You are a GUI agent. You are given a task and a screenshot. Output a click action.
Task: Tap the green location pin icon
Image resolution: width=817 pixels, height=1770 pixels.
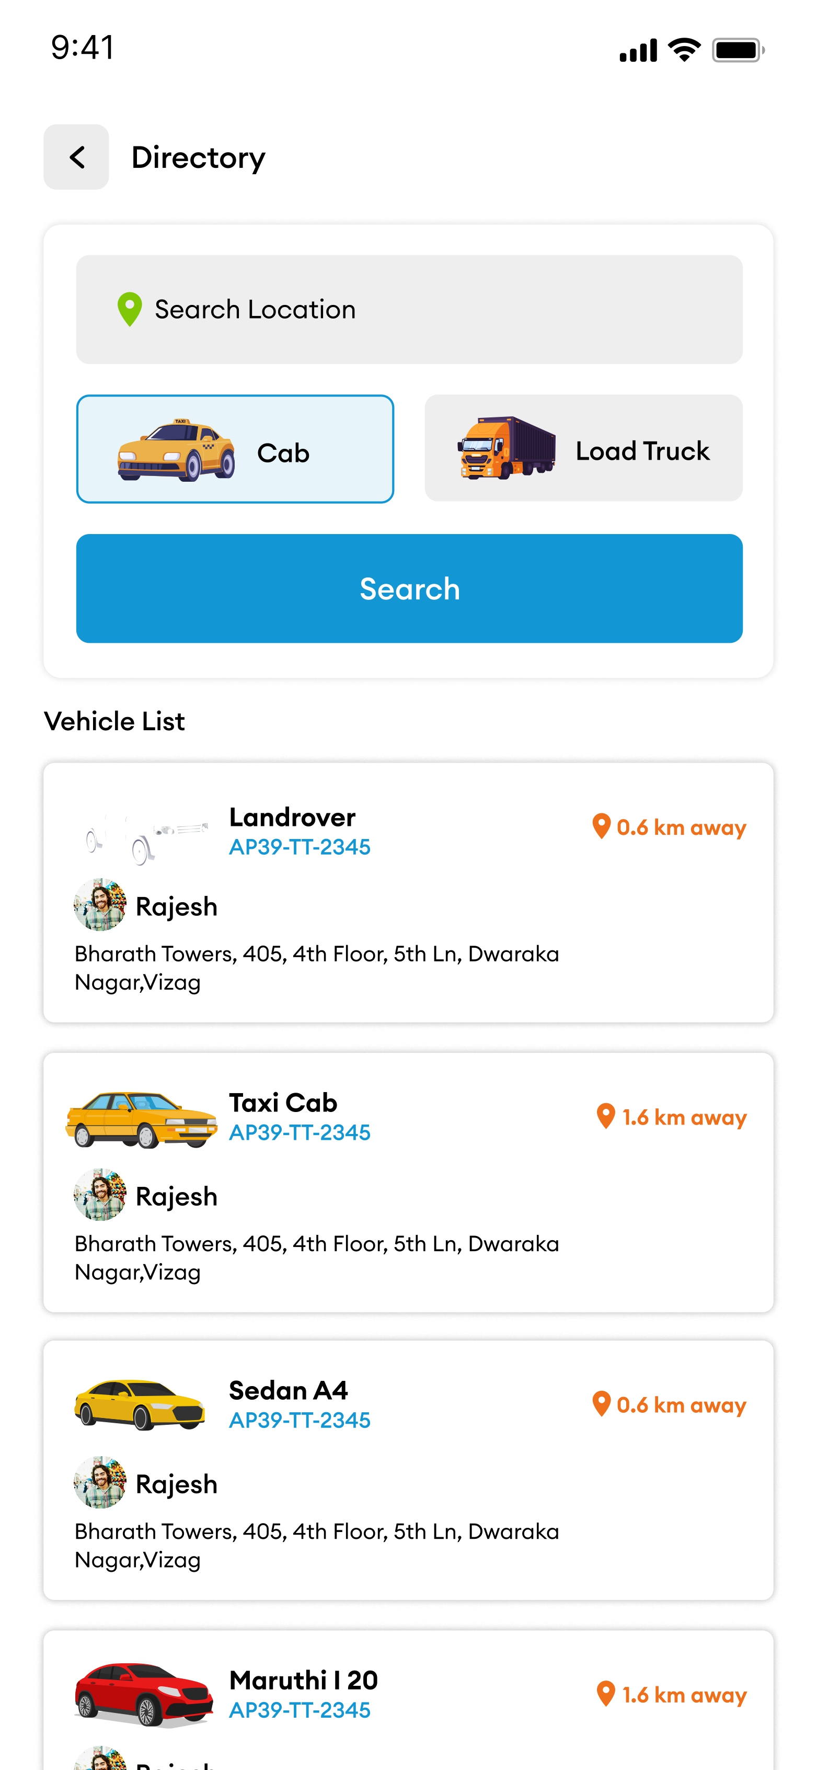129,309
